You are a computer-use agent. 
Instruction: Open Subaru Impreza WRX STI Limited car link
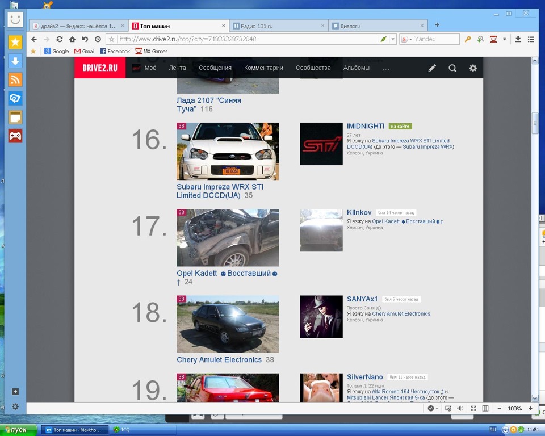click(220, 191)
